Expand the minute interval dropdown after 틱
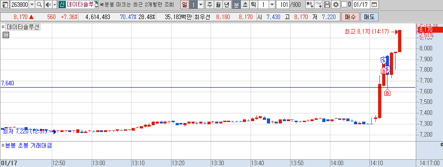443x167 pixels. tap(272, 5)
